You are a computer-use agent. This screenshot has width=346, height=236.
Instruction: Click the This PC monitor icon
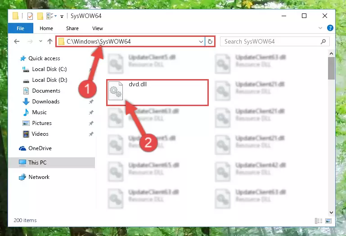22,163
